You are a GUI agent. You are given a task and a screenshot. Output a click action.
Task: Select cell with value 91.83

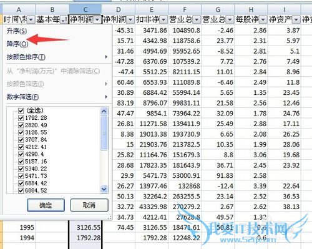point(218,175)
